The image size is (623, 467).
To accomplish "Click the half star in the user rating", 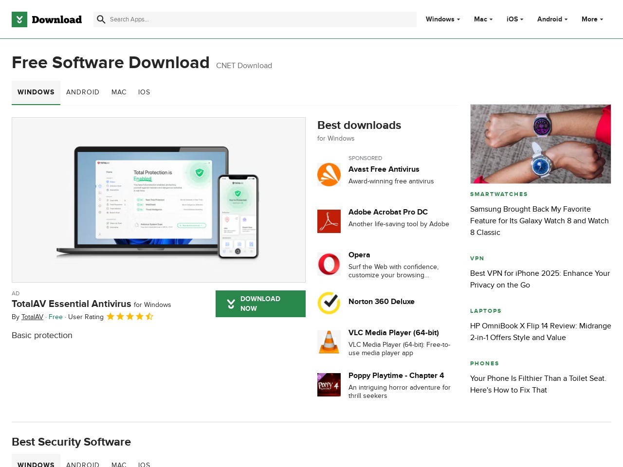I will pos(149,316).
